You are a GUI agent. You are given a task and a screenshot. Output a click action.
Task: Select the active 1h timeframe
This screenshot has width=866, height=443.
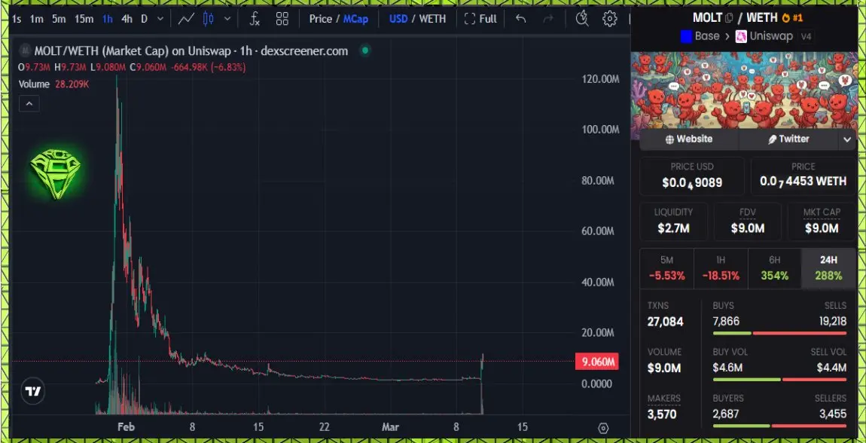click(x=108, y=19)
